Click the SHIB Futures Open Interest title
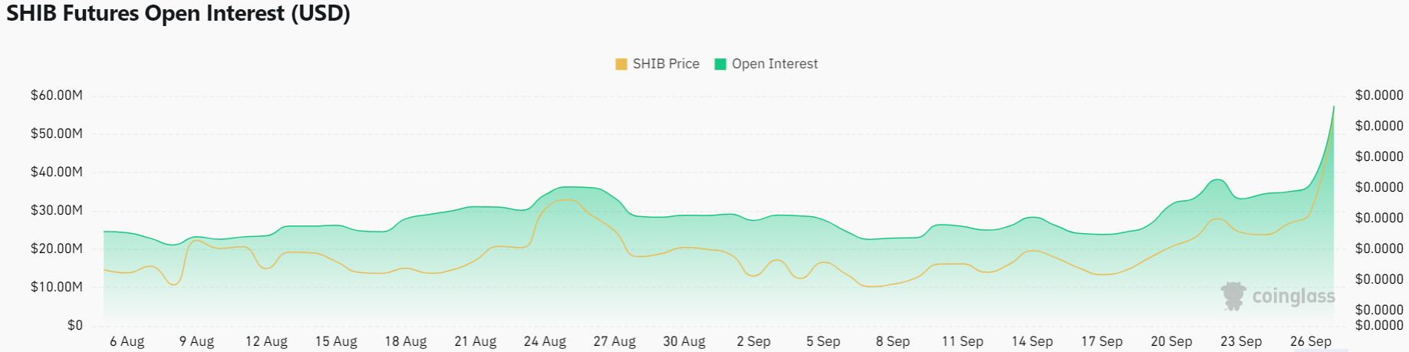Viewport: 1409px width, 352px height. pyautogui.click(x=178, y=13)
